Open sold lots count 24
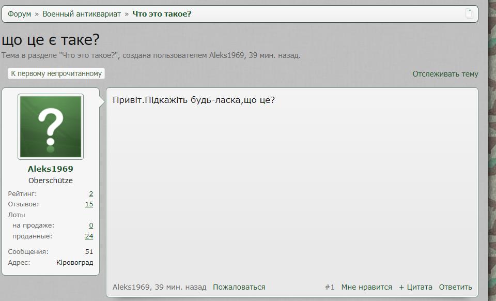The height and width of the screenshot is (301, 496). pos(89,236)
